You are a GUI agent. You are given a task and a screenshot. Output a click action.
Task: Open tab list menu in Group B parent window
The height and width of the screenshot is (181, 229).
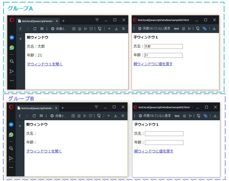click(x=96, y=107)
